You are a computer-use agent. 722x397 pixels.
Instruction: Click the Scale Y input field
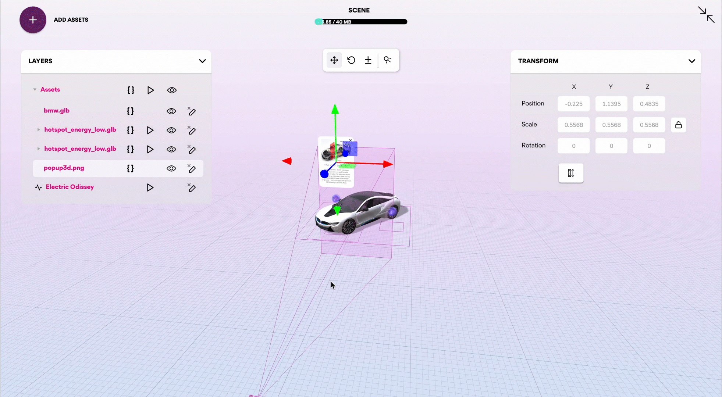coord(611,125)
